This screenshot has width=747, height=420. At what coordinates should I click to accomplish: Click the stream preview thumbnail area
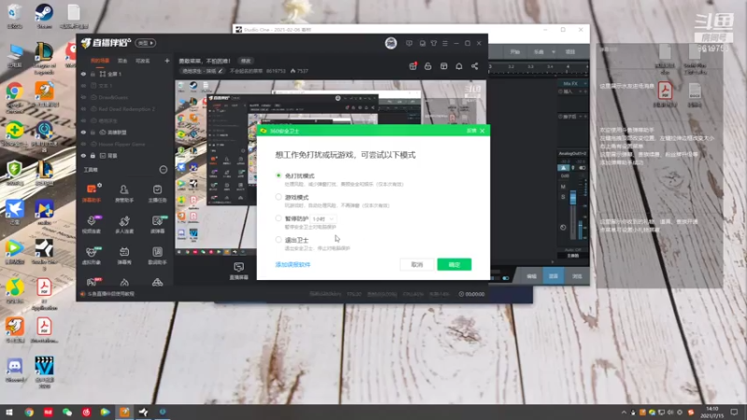point(331,168)
